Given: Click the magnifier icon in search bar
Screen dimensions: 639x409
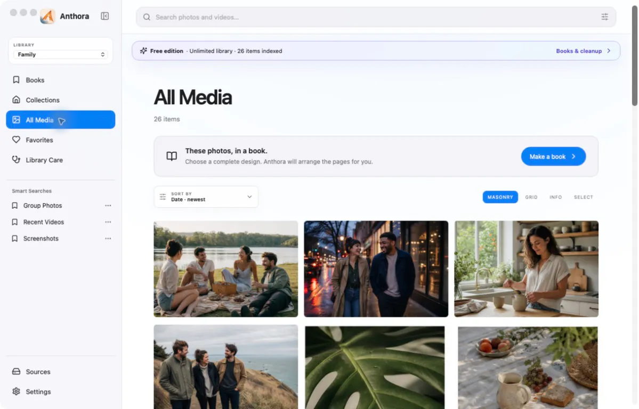Looking at the screenshot, I should [147, 17].
